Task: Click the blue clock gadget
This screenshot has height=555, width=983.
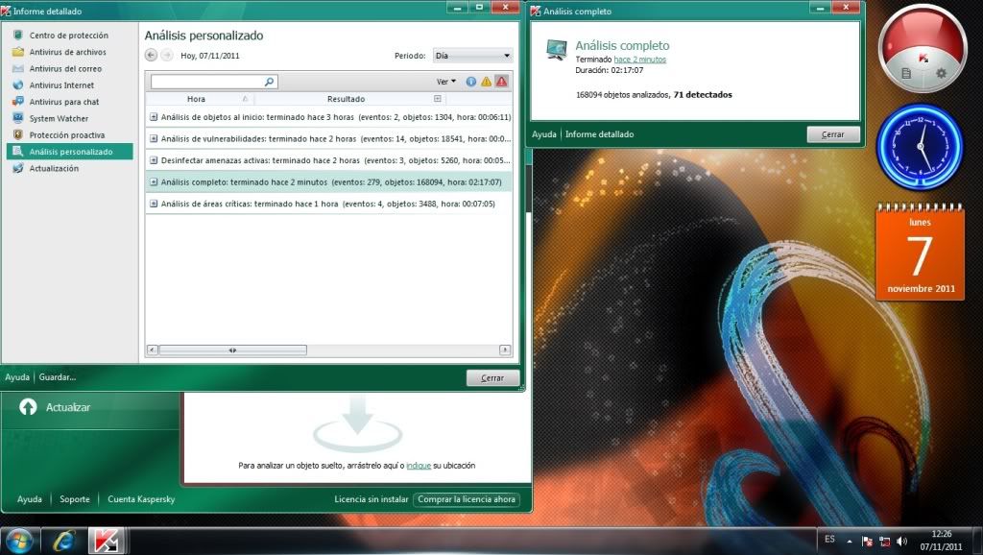Action: (x=921, y=147)
